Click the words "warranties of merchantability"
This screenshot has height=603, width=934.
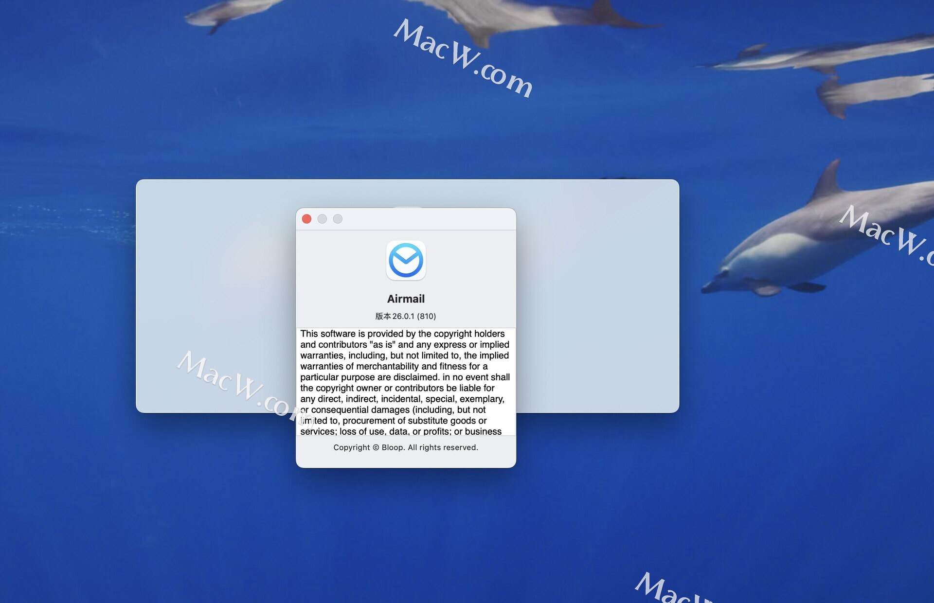pos(359,366)
